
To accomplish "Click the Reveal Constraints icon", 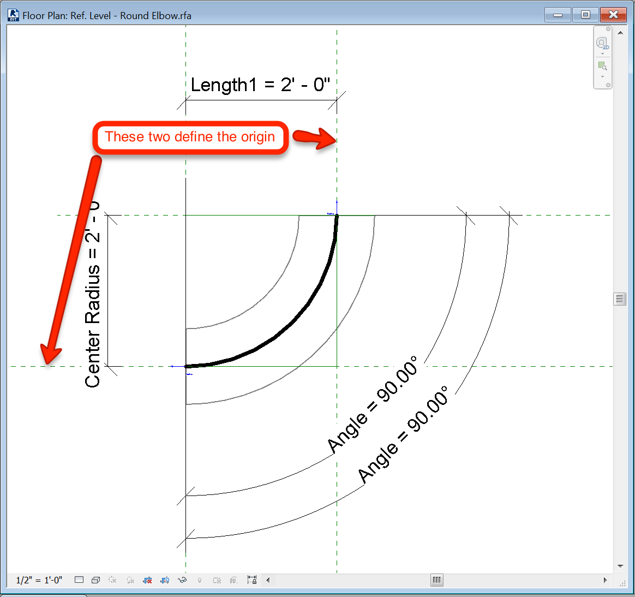I will pyautogui.click(x=251, y=580).
